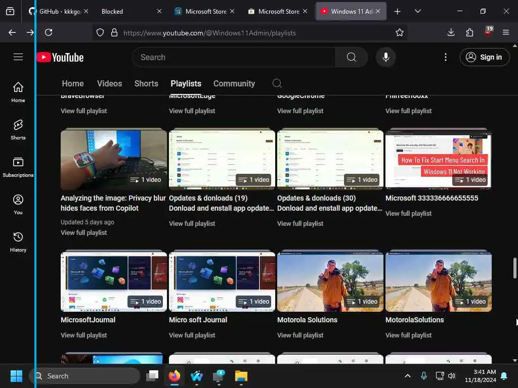
Task: Open the Windows Start menu
Action: 17,376
